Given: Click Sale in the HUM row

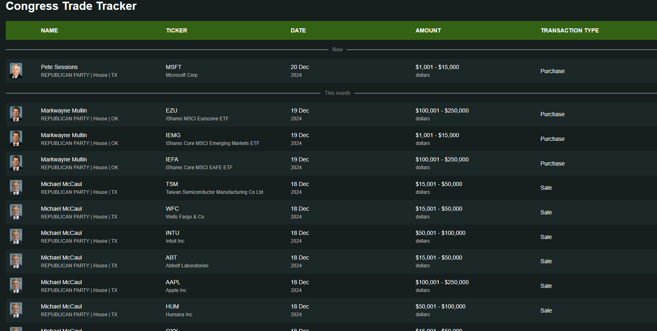Looking at the screenshot, I should point(546,310).
